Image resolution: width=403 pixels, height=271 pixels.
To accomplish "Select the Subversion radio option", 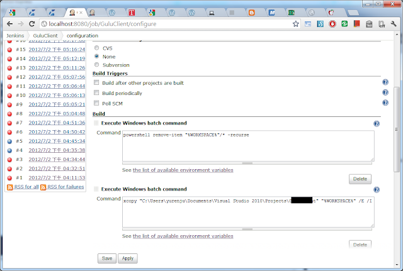I will point(96,64).
